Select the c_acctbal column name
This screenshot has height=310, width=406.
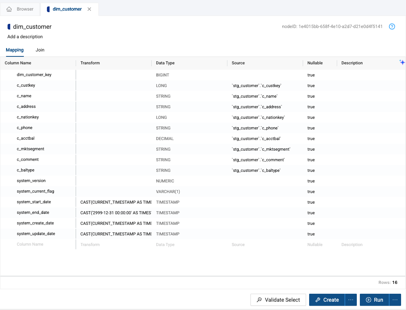tap(26, 138)
